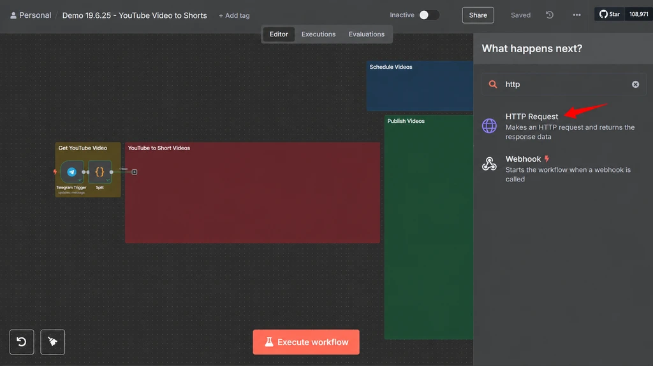Click the plus connector after Split
This screenshot has width=653, height=366.
tap(135, 172)
